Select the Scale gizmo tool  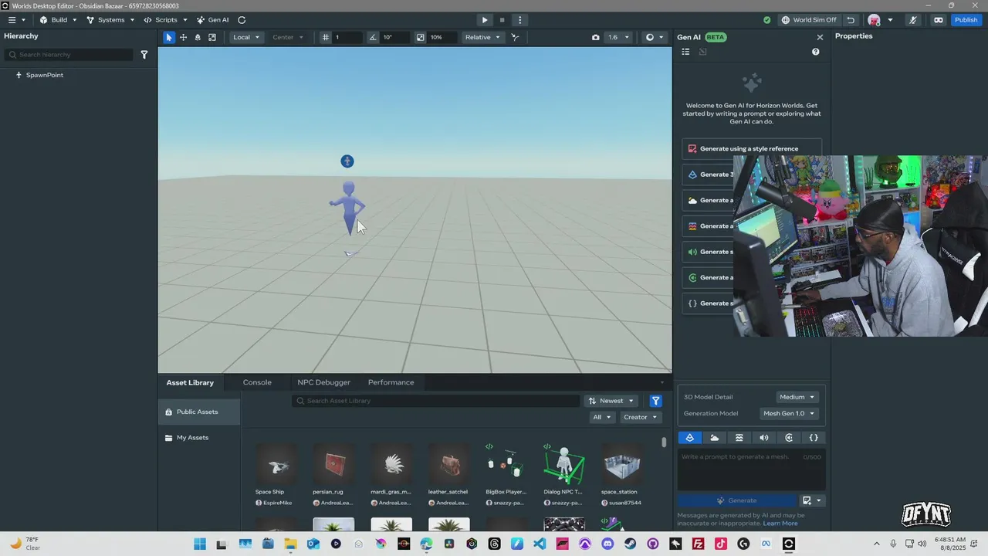pyautogui.click(x=212, y=37)
